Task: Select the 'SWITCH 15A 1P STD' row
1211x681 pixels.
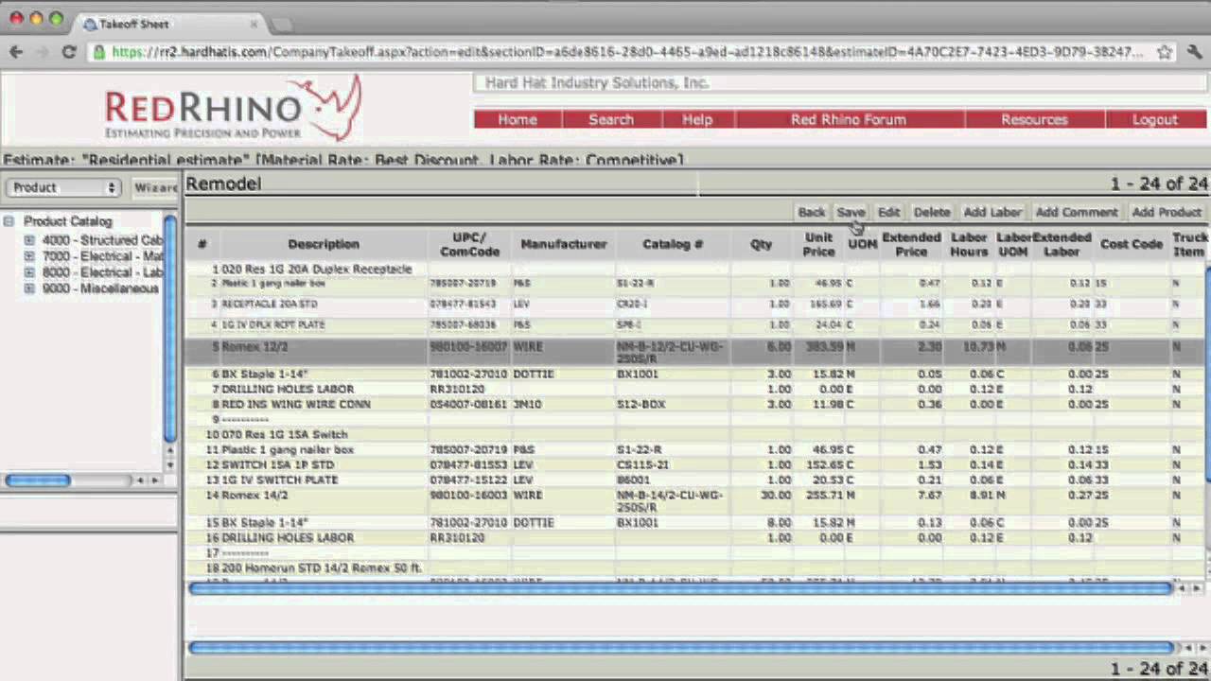Action: point(695,464)
